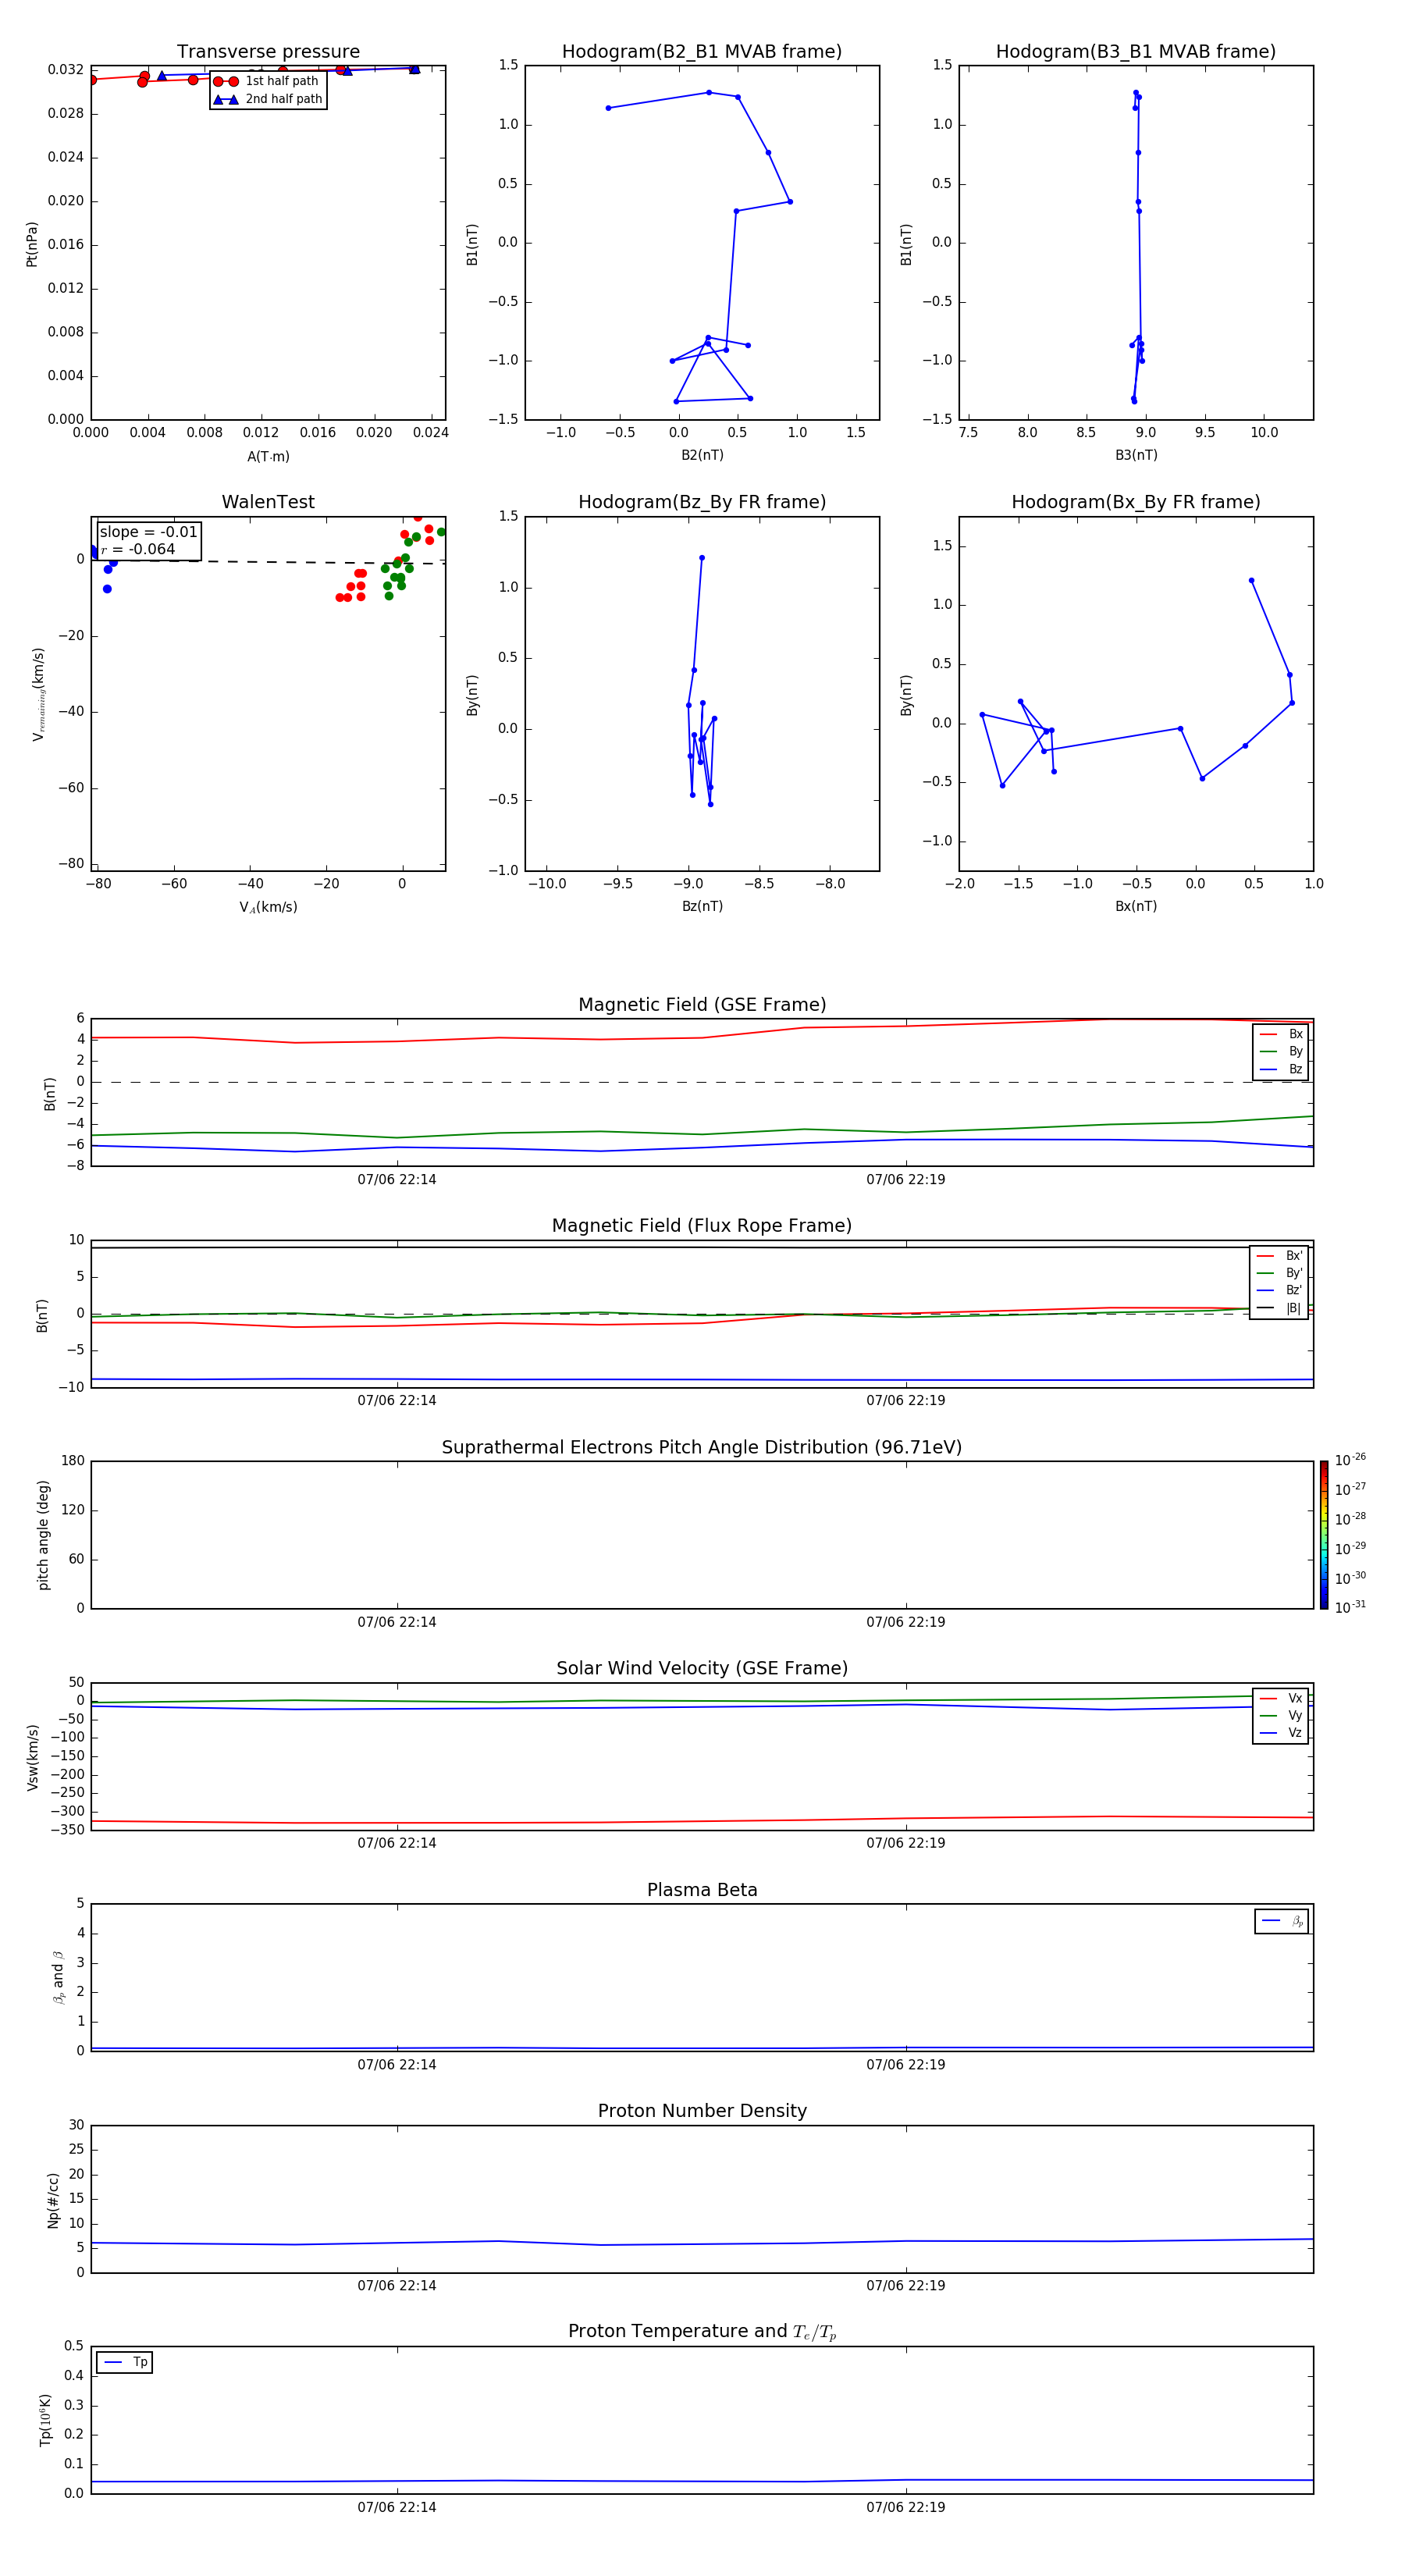
Task: Click the 'V_A(km/s)' x-axis label
Action: 268,907
